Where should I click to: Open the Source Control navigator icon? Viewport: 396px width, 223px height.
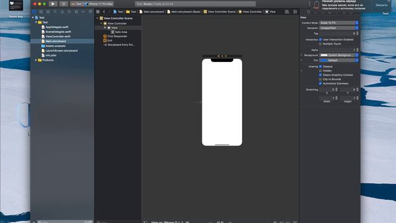[x=41, y=12]
